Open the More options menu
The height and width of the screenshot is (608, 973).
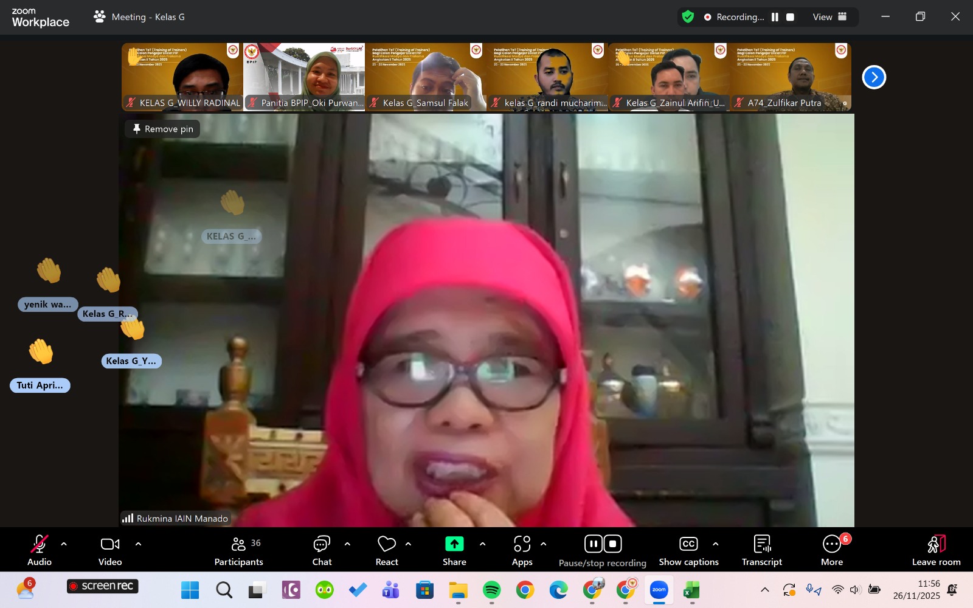click(x=831, y=550)
